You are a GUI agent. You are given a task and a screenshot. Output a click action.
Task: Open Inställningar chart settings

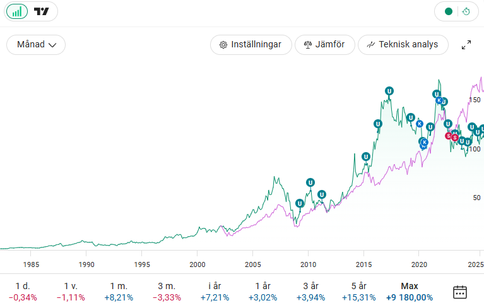coord(251,45)
